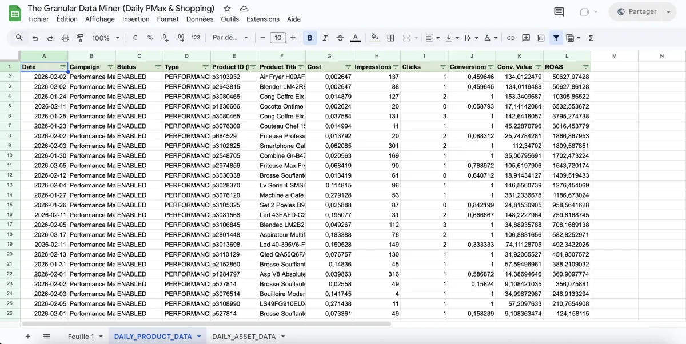Open the zoom 100% dropdown
The image size is (686, 344).
point(106,38)
